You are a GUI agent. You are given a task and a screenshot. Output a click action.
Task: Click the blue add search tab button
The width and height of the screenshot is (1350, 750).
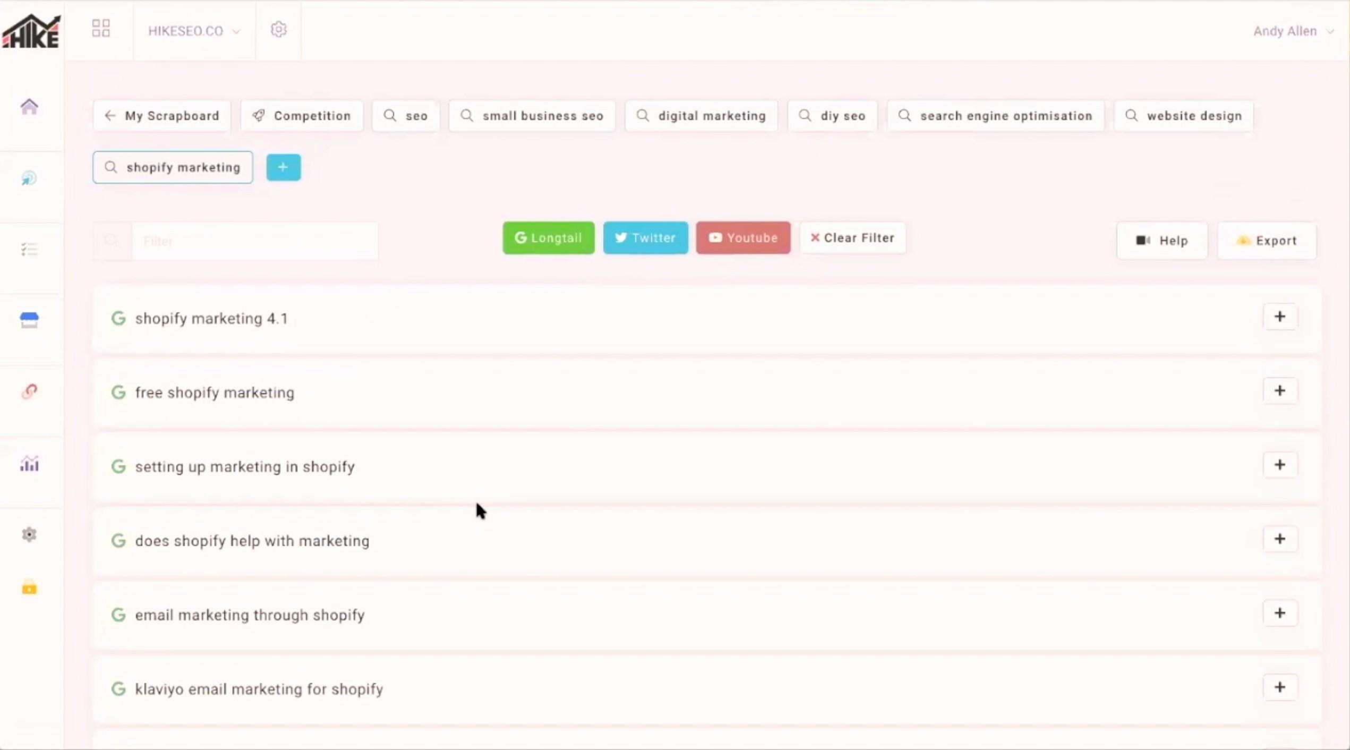click(x=283, y=167)
